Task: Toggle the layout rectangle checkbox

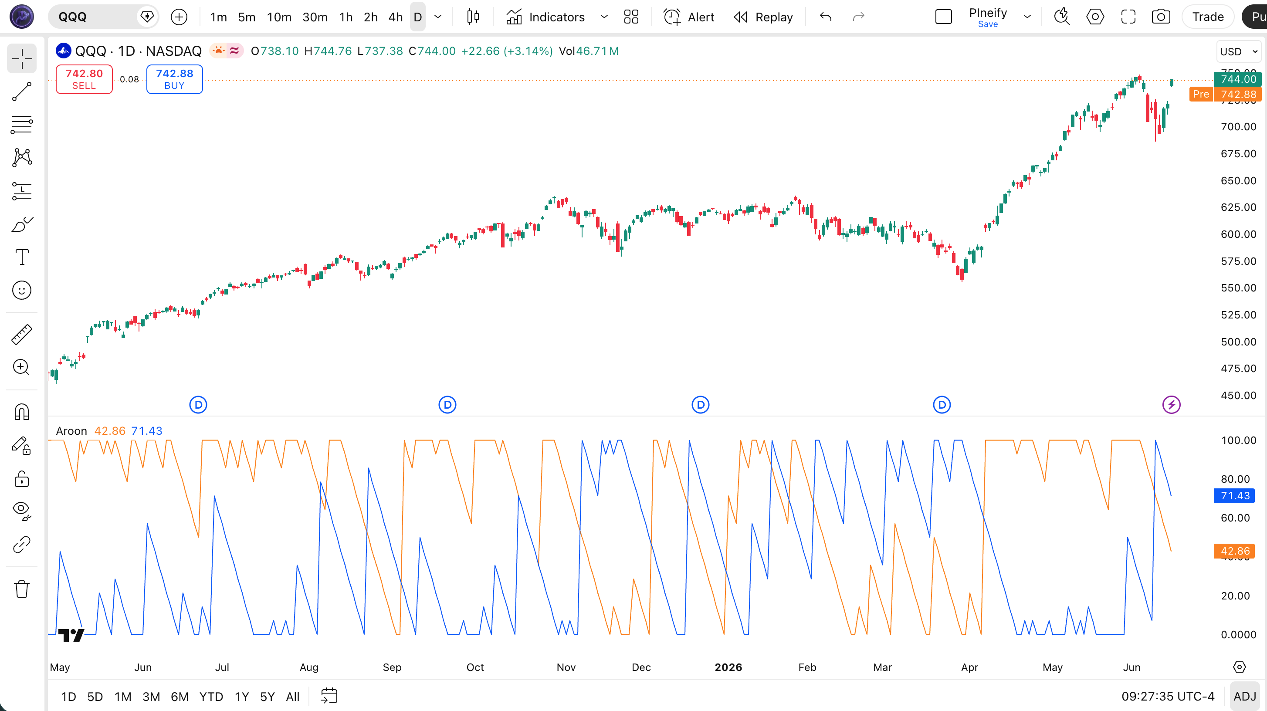Action: click(943, 17)
